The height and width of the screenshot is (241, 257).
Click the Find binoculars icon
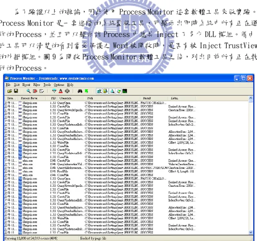(80, 91)
